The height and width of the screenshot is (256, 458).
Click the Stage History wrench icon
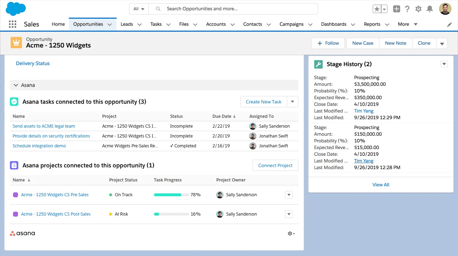pos(318,64)
